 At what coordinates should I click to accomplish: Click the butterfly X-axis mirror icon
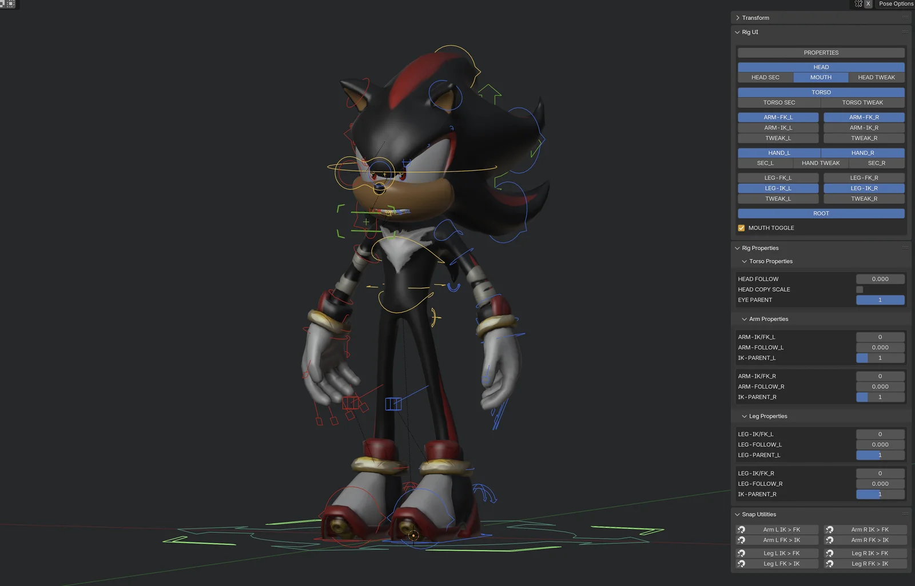[x=858, y=3]
